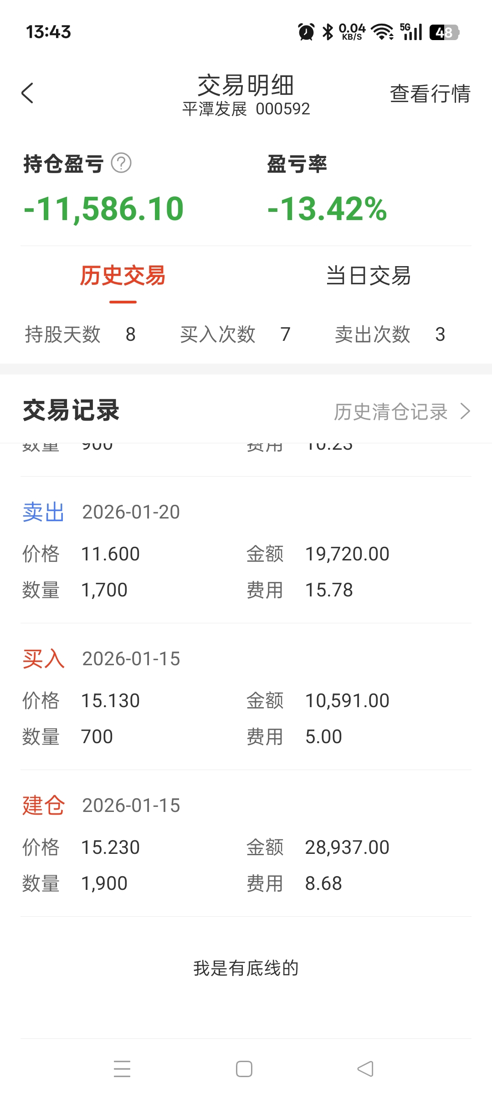Select the 建仓 2026-01-15 trade record
Image resolution: width=492 pixels, height=1099 pixels.
(246, 845)
